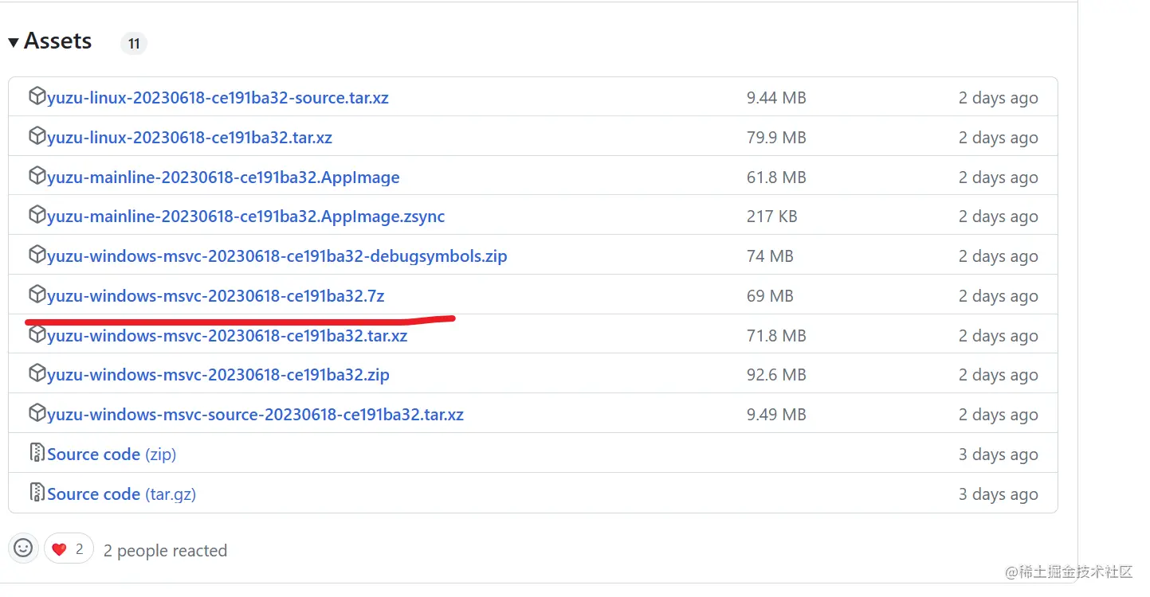Click package icon beside windows-msvc .zip
This screenshot has height=597, width=1150.
coord(37,373)
